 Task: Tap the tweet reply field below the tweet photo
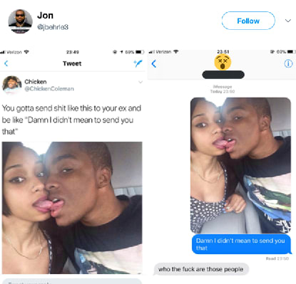[72, 282]
